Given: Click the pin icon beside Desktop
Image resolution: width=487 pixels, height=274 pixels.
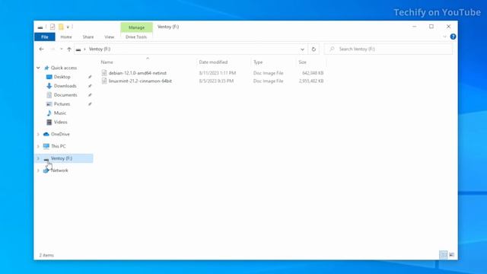Looking at the screenshot, I should tap(90, 77).
